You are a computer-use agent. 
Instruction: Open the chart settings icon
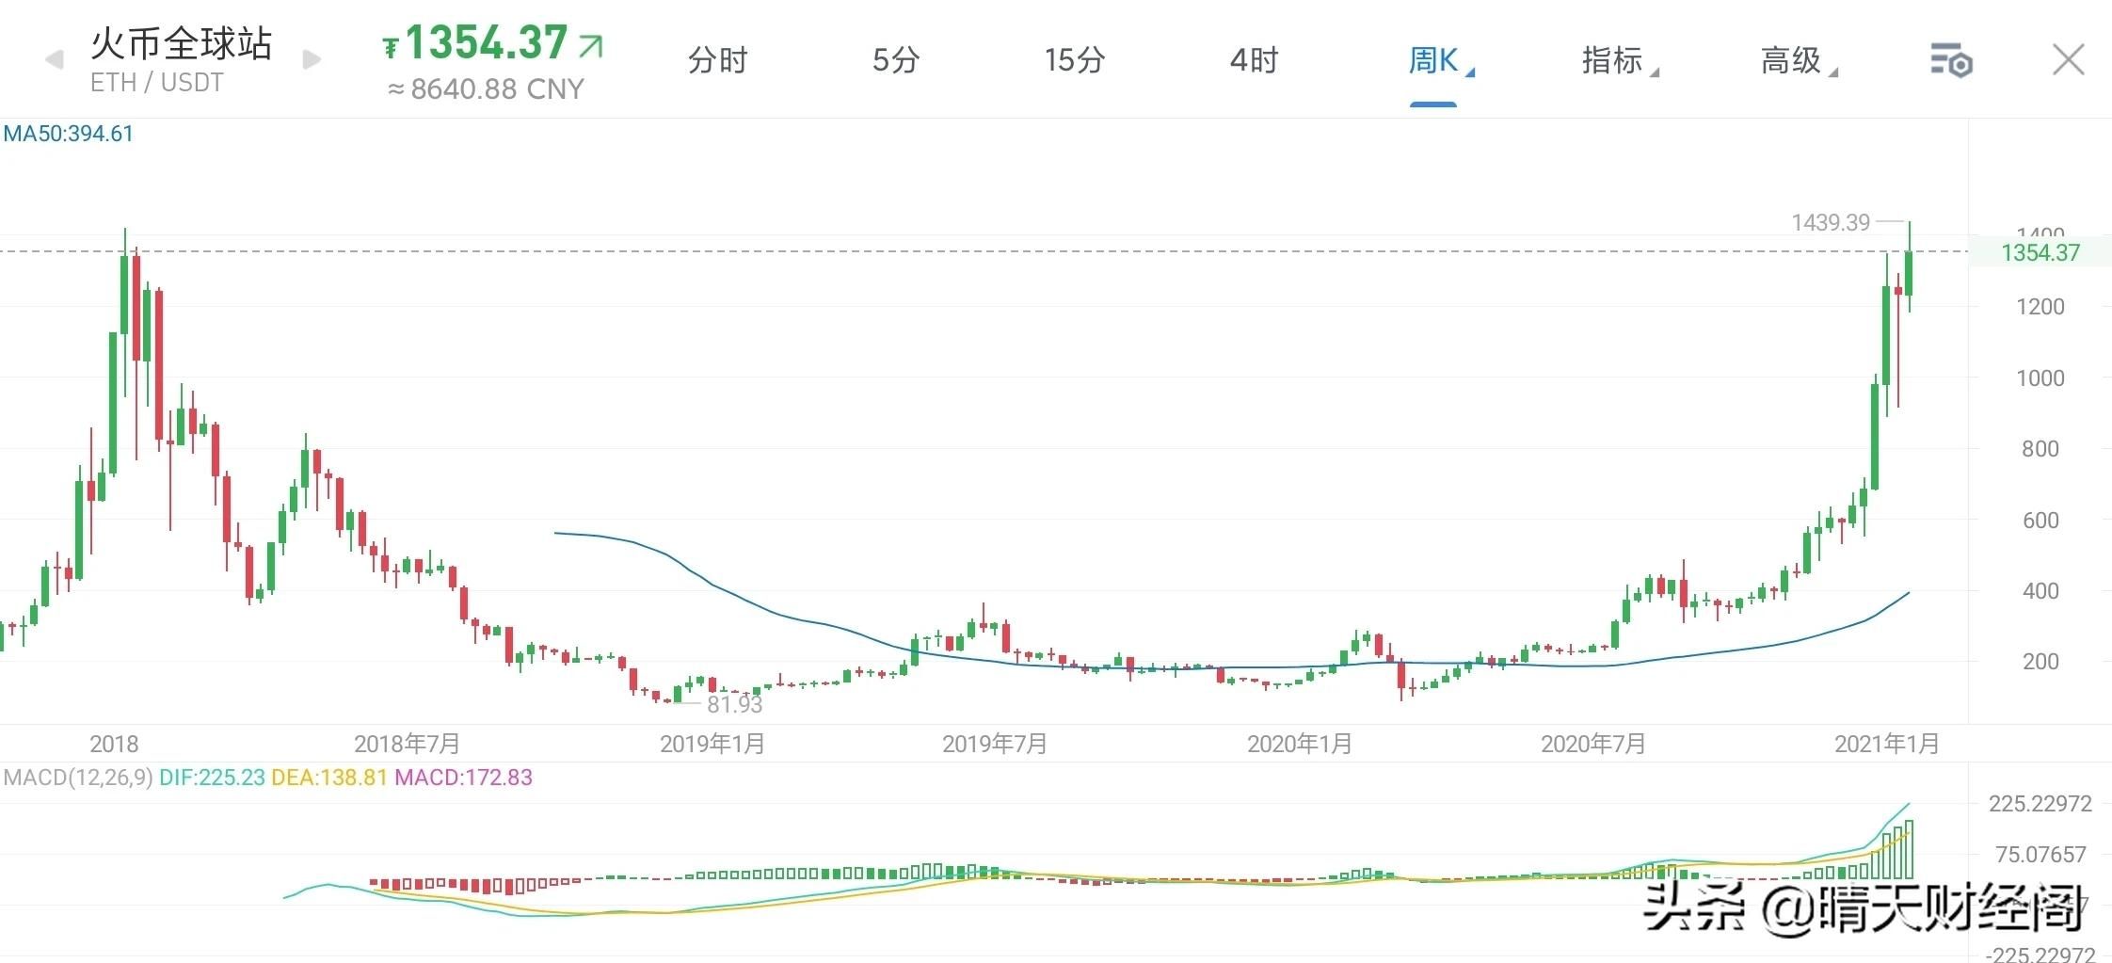pos(1951,61)
